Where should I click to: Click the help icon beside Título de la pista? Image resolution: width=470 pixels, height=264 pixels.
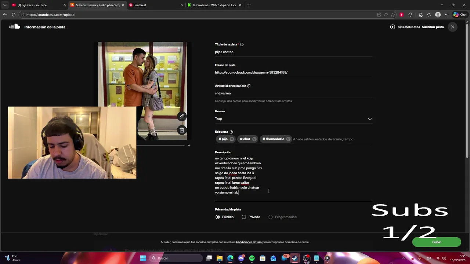[x=242, y=44]
